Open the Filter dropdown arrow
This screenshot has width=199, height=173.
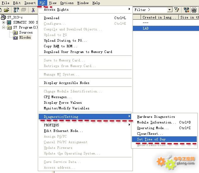click(x=169, y=10)
